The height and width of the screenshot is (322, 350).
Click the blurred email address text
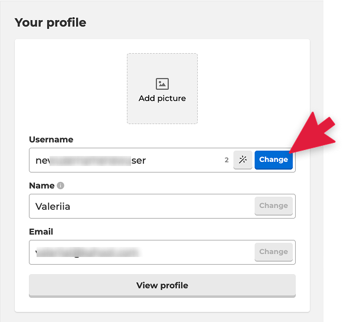(87, 252)
